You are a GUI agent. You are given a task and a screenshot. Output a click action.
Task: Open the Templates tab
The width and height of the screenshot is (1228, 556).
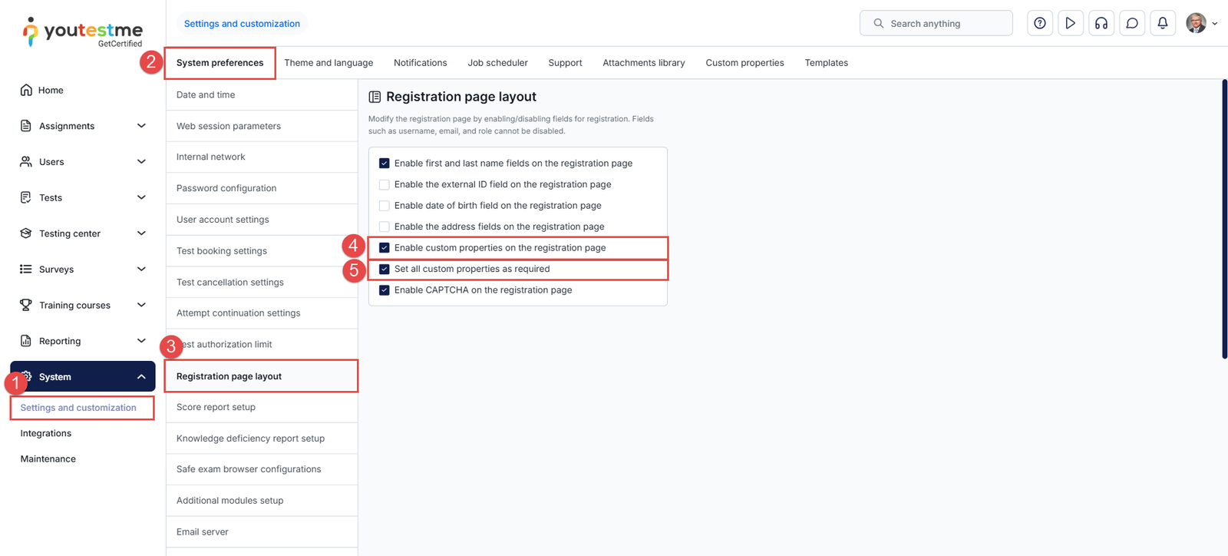click(826, 62)
